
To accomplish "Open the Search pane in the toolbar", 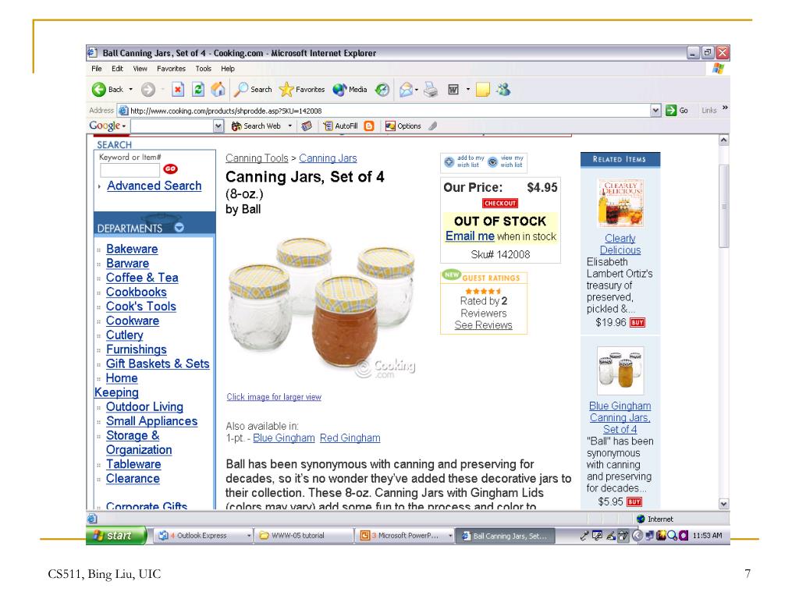I will [x=253, y=90].
